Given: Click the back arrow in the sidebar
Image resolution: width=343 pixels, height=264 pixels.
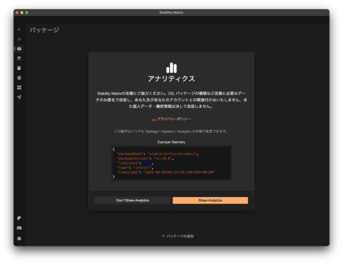Looking at the screenshot, I should point(19,29).
